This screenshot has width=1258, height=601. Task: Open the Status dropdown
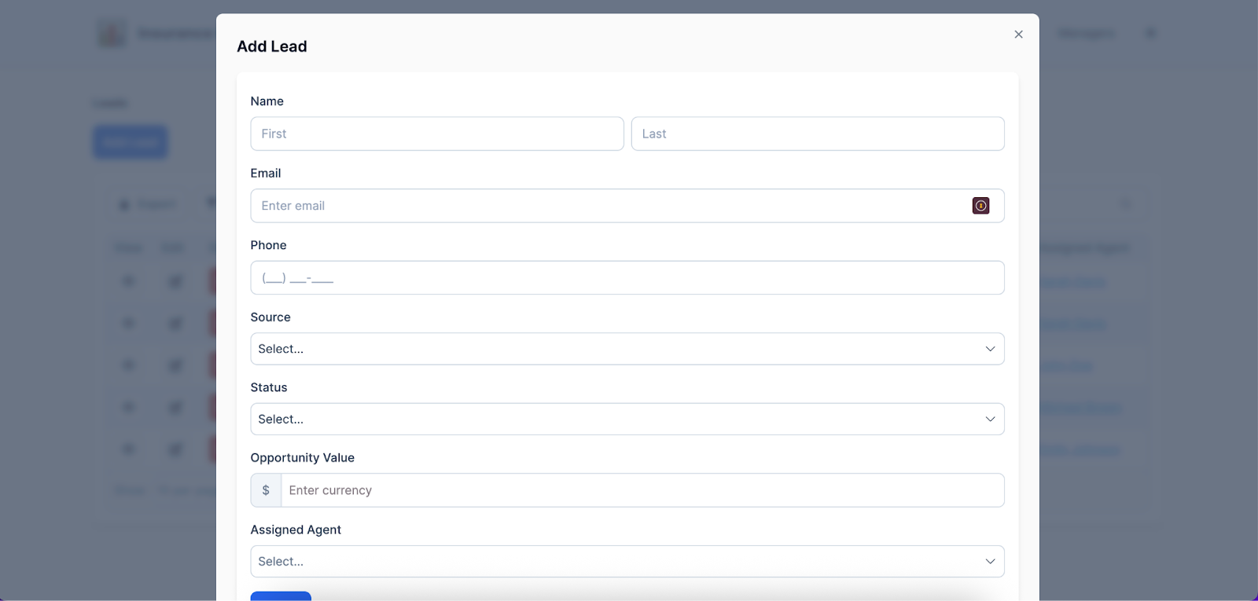pyautogui.click(x=627, y=420)
